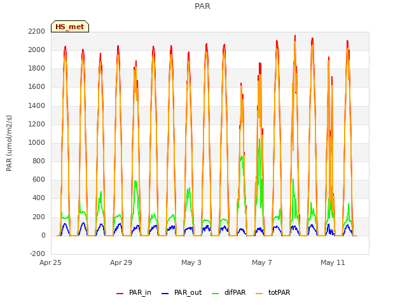Click the 2200 y-axis tick label
The width and height of the screenshot is (407, 305).
point(37,31)
